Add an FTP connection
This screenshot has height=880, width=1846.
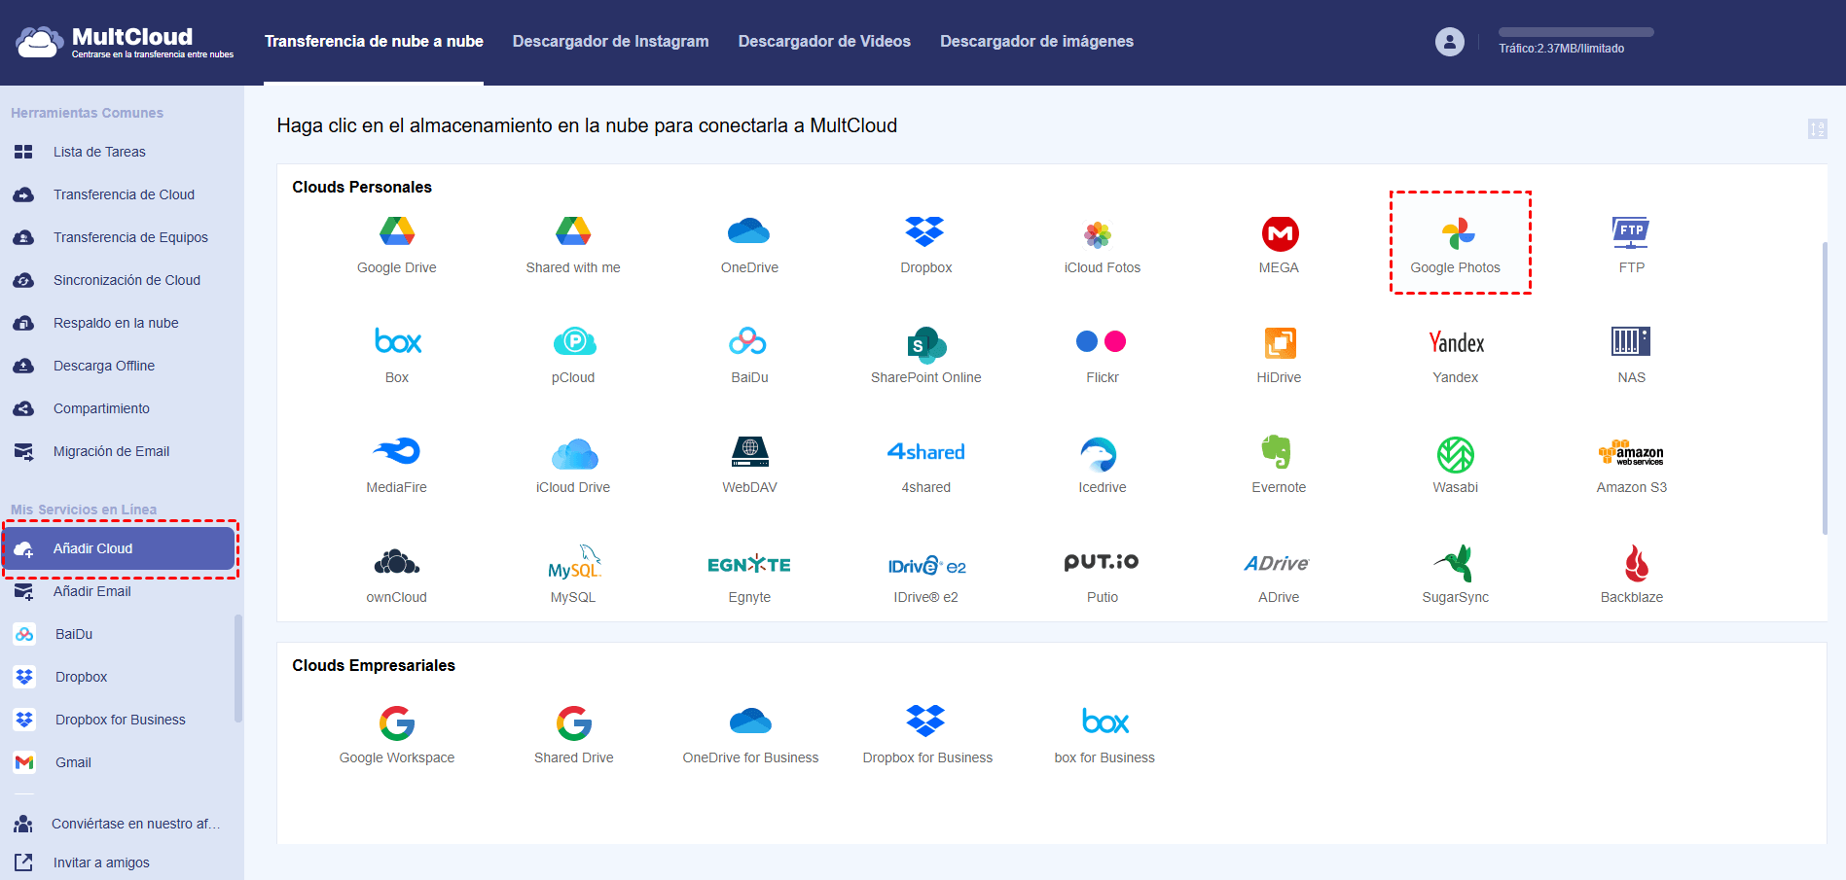point(1632,245)
